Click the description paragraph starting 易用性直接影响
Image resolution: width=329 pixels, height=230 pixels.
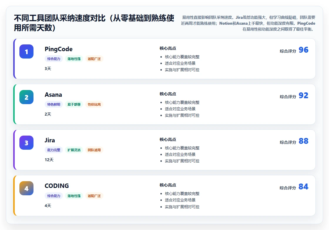pyautogui.click(x=248, y=23)
